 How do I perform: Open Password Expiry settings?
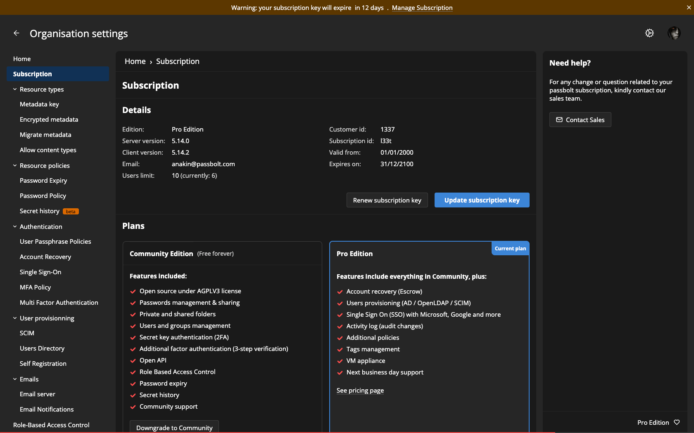[x=43, y=181]
